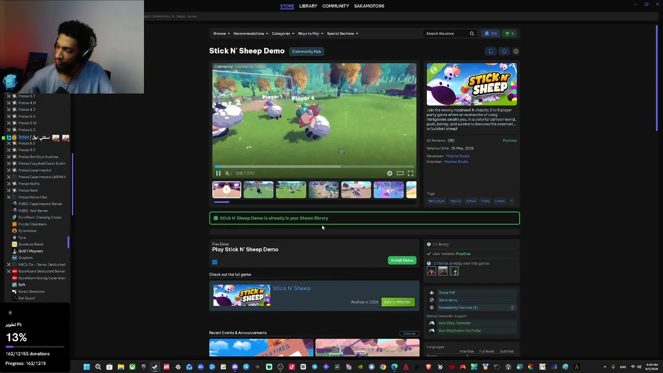The height and width of the screenshot is (373, 663).
Task: Select QUIET Playtest in library sidebar
Action: tap(31, 251)
